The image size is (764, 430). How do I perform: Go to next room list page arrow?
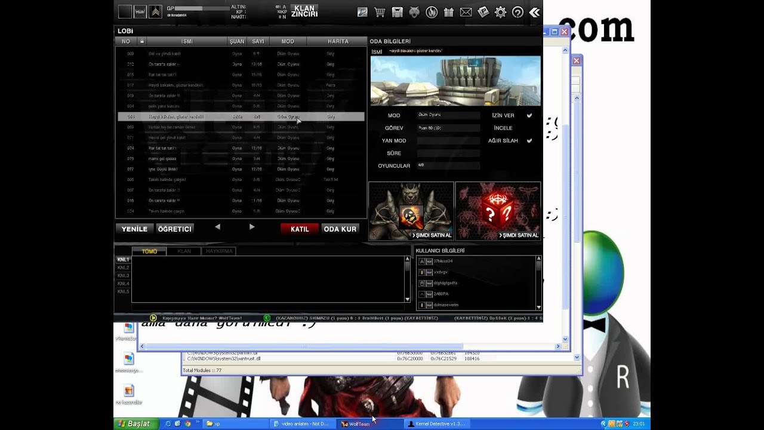point(252,227)
